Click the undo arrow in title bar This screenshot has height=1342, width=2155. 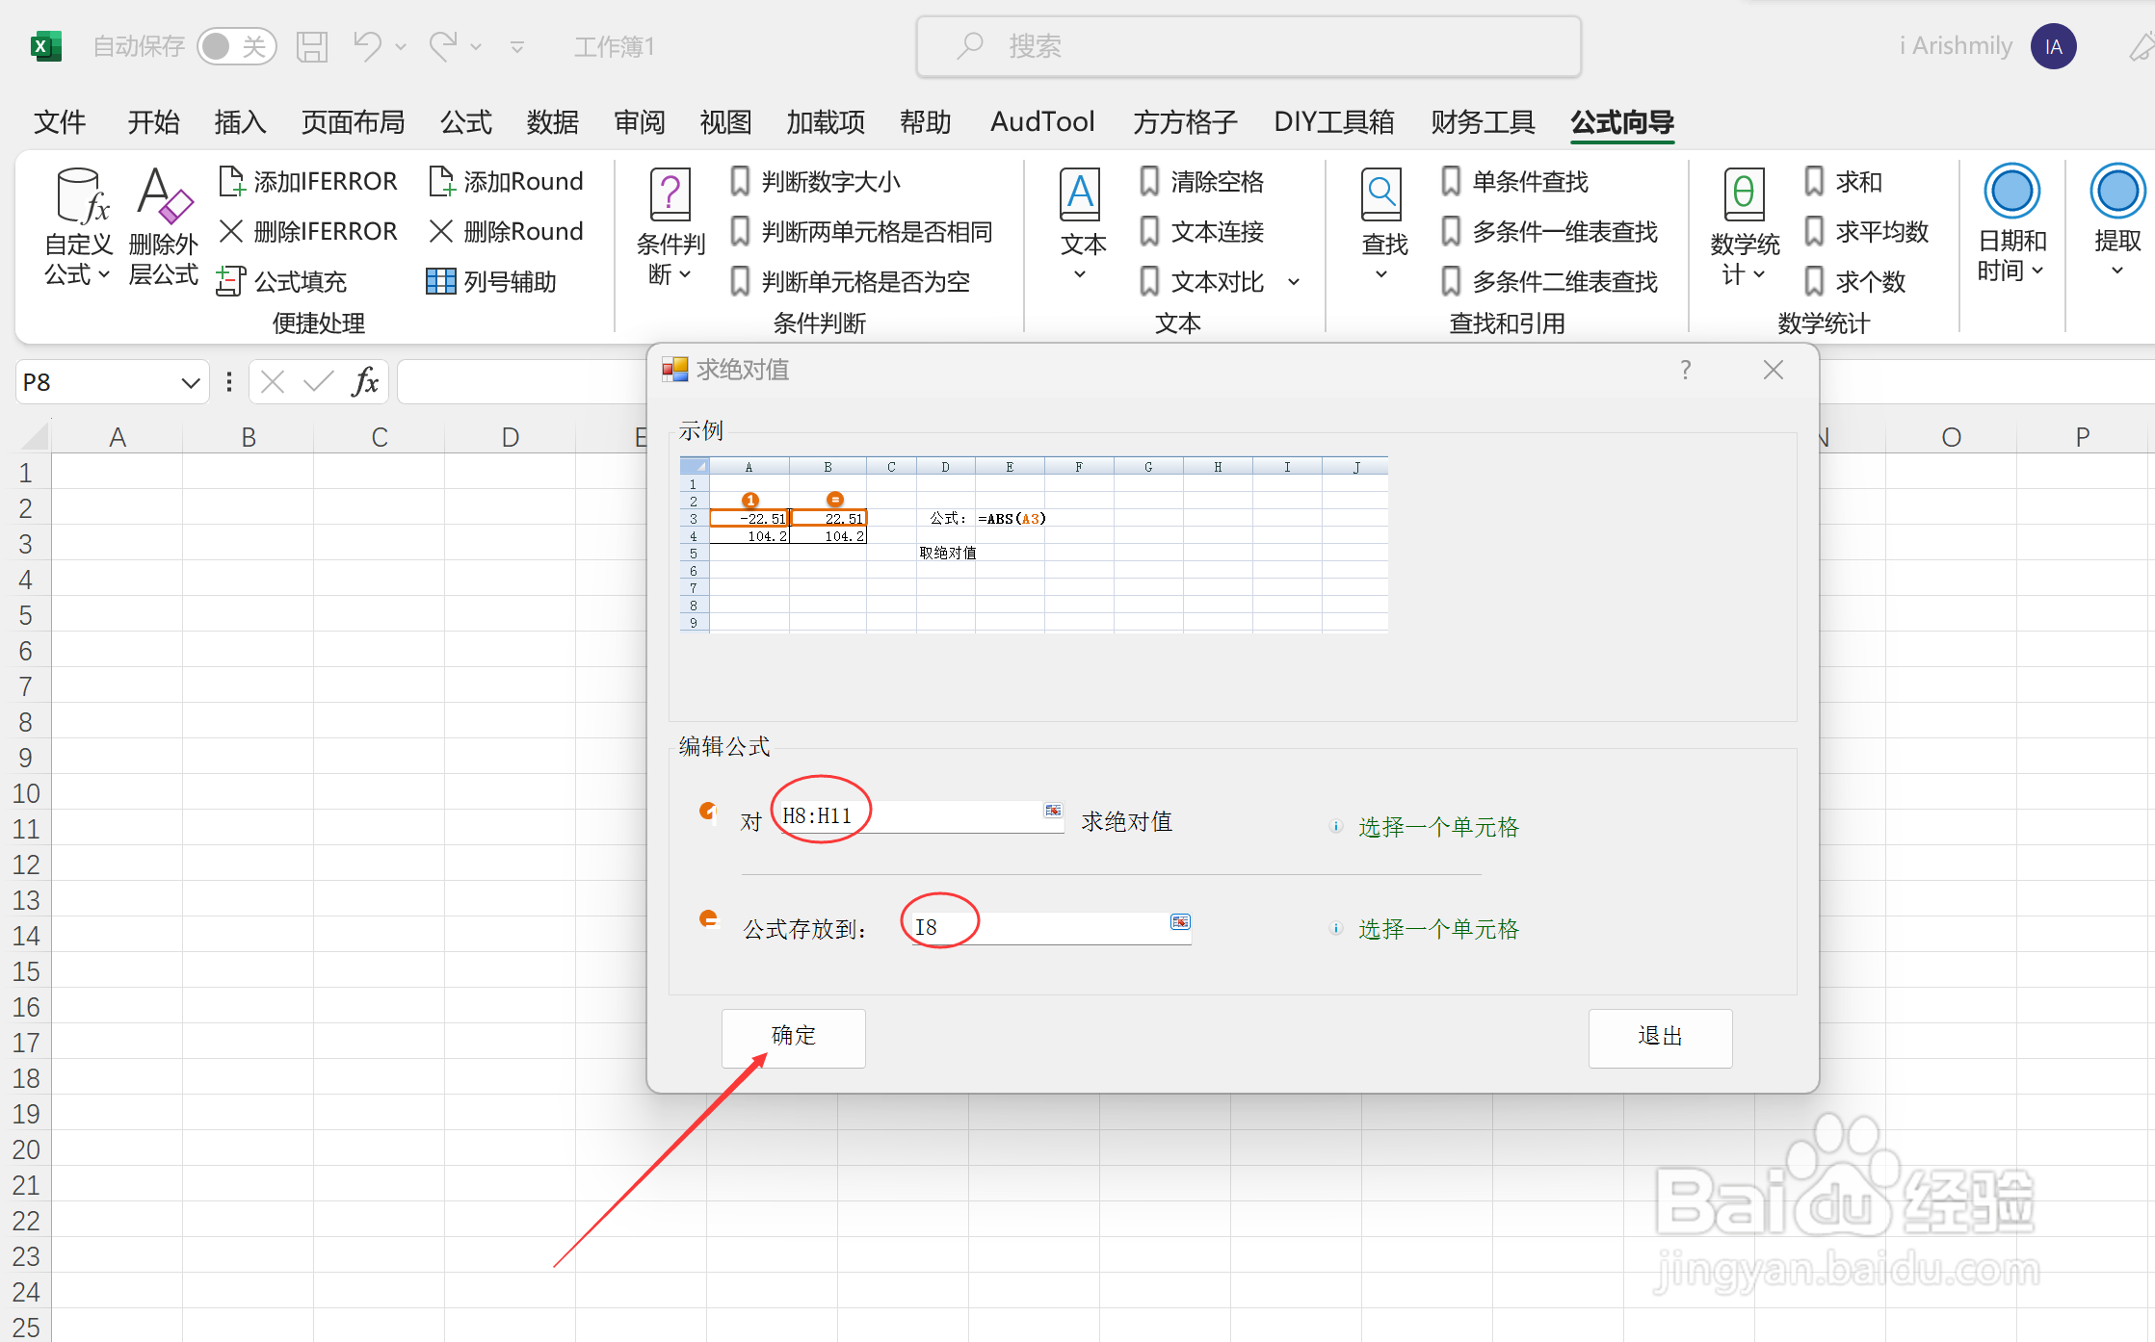[366, 45]
